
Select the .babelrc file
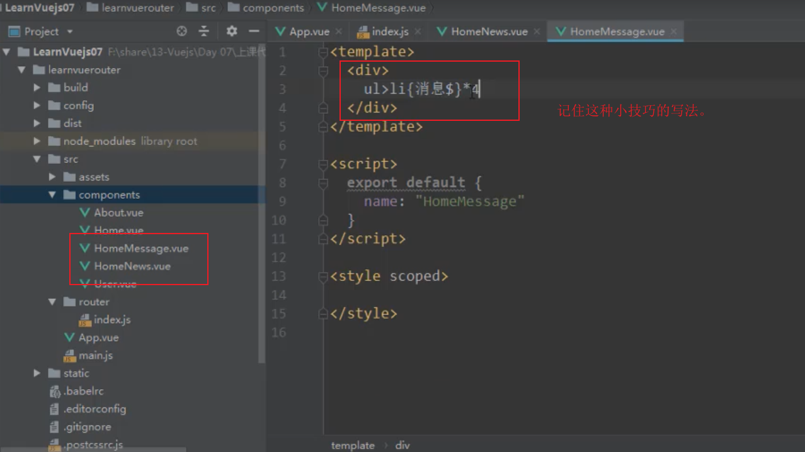[x=83, y=391]
